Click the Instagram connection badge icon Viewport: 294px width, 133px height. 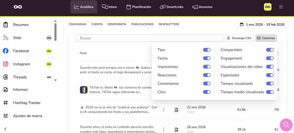tap(49, 64)
